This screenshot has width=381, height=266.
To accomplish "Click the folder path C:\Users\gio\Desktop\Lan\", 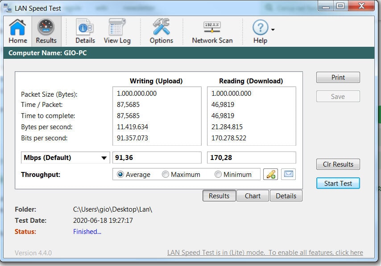I will tap(112, 209).
